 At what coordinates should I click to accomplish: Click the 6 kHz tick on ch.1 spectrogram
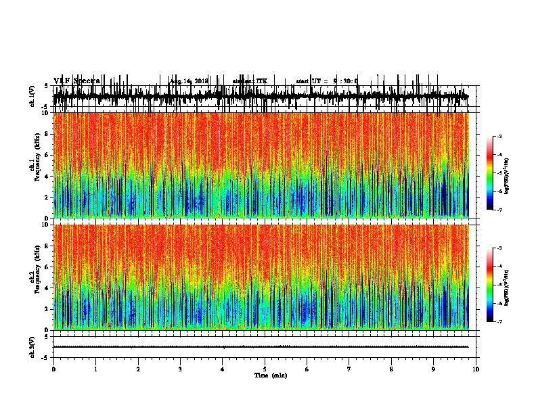[47, 155]
